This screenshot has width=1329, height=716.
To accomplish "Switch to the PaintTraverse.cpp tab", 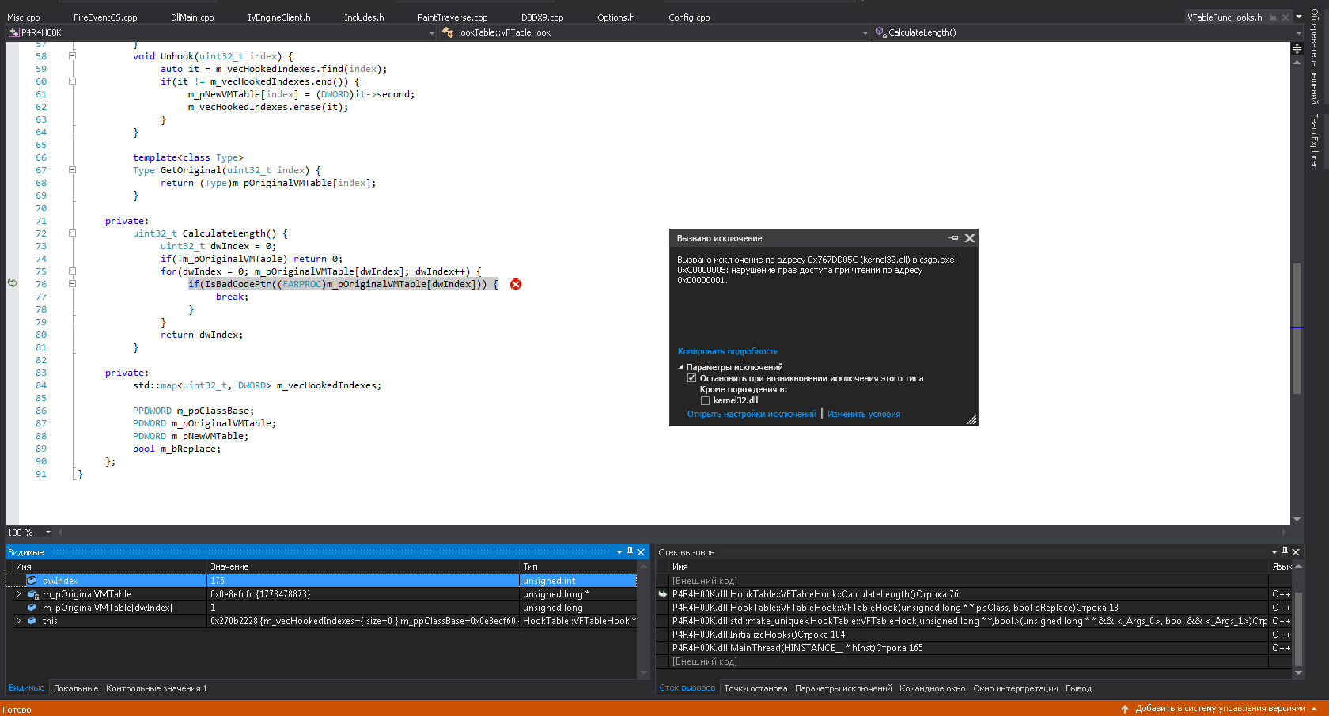I will 452,17.
